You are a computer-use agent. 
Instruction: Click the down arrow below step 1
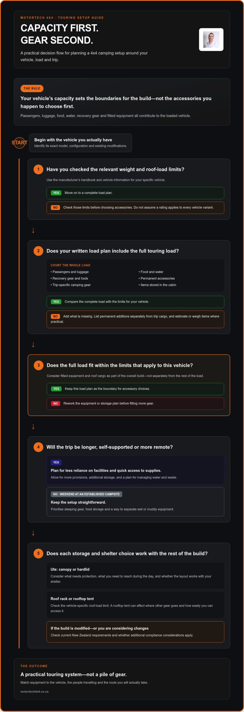33,230
